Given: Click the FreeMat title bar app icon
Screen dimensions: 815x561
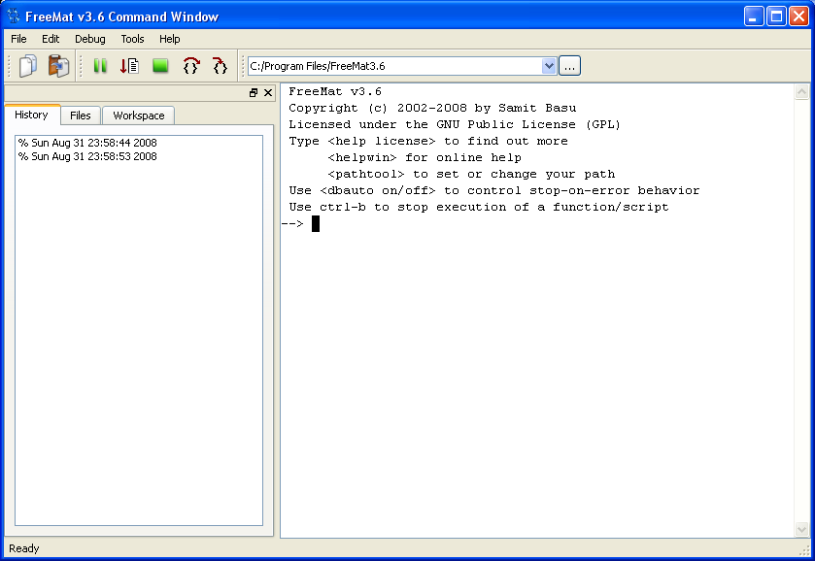Looking at the screenshot, I should pos(13,16).
